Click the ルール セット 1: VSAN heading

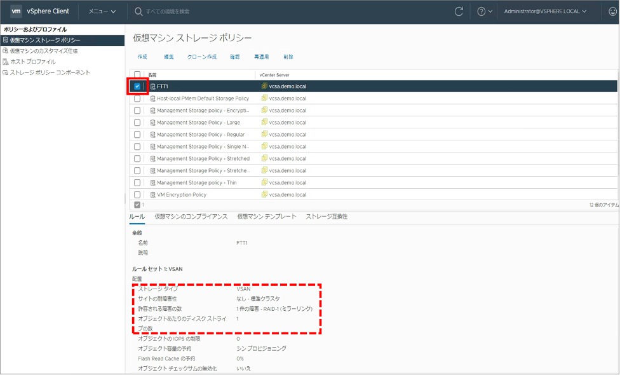[x=158, y=269]
